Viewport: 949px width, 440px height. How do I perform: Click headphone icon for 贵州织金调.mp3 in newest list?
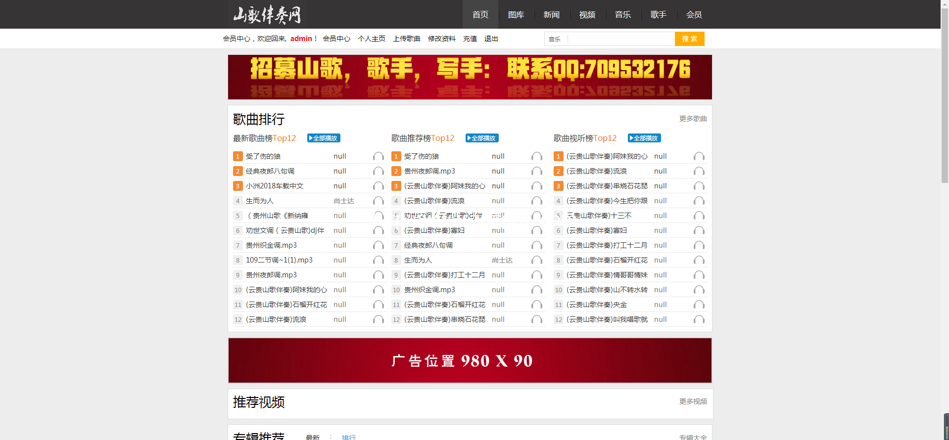378,246
